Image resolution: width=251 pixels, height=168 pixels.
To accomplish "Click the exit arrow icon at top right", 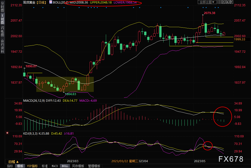I will coord(231,2).
